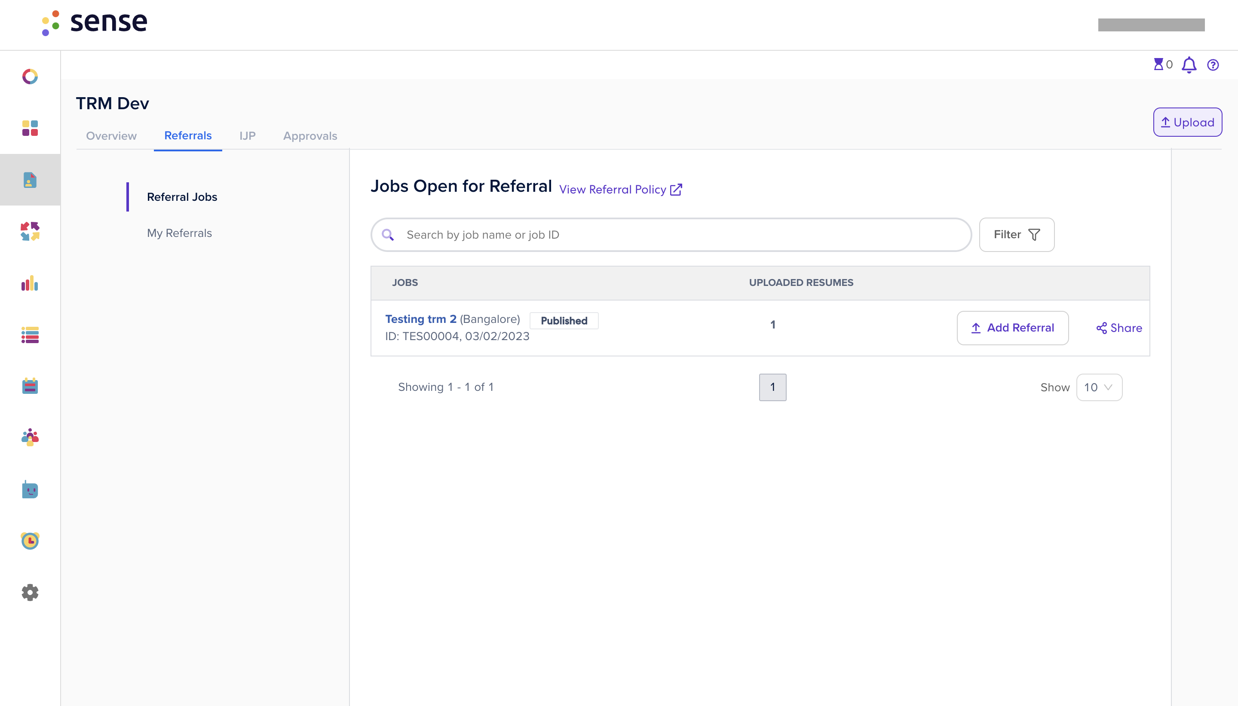Viewport: 1238px width, 706px height.
Task: Open the alarm clock sidebar icon
Action: tap(30, 540)
